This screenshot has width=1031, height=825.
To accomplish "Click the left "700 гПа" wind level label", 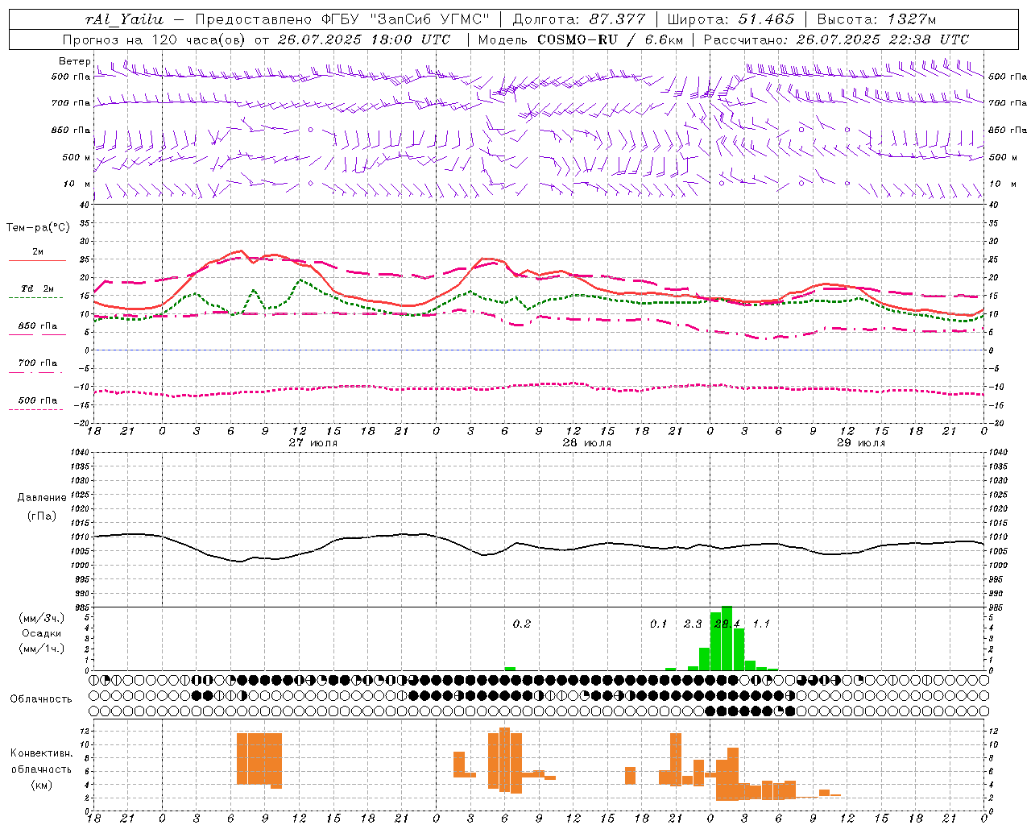I will point(71,103).
